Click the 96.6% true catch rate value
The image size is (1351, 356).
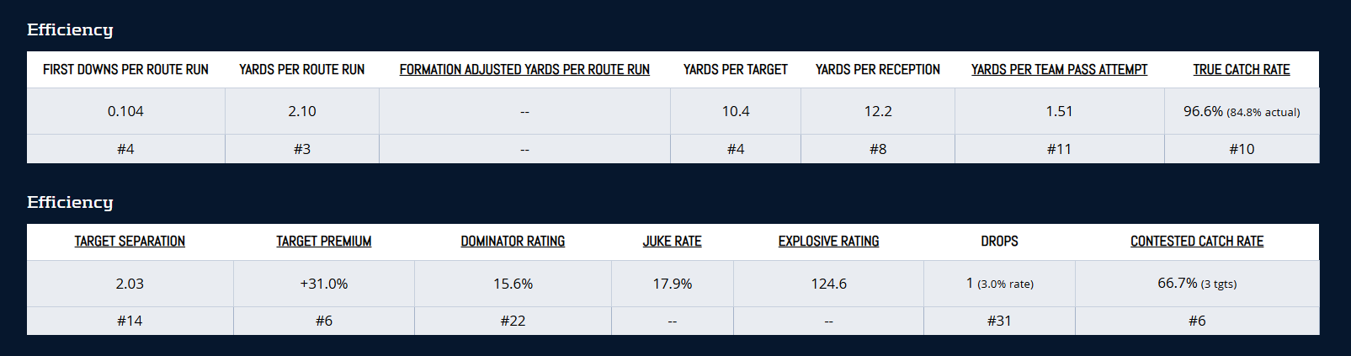point(1203,111)
